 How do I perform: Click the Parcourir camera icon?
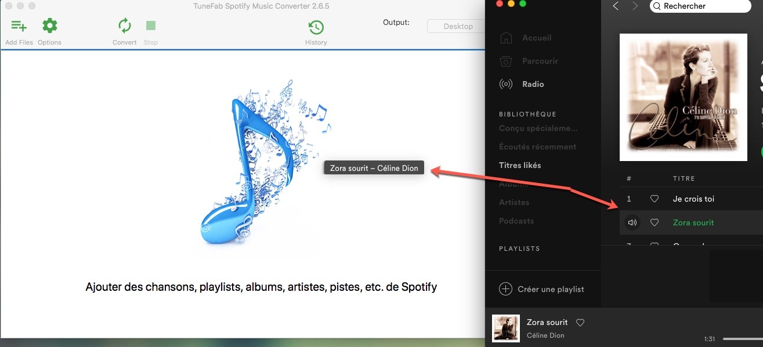(506, 60)
